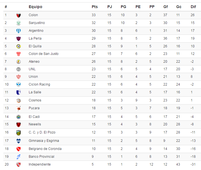Open the Colon de San Justo team name

click(43, 54)
